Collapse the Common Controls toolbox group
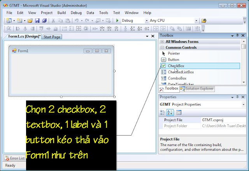 point(162,48)
